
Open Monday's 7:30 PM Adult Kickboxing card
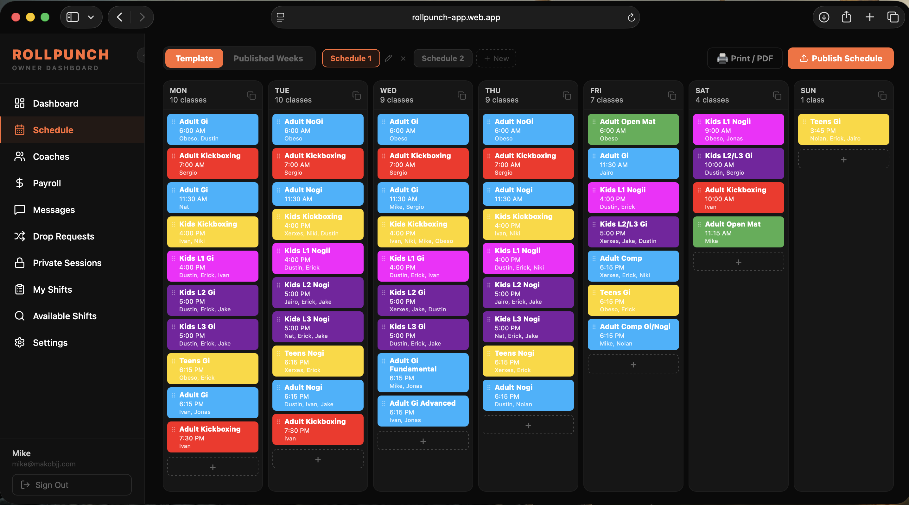[213, 437]
